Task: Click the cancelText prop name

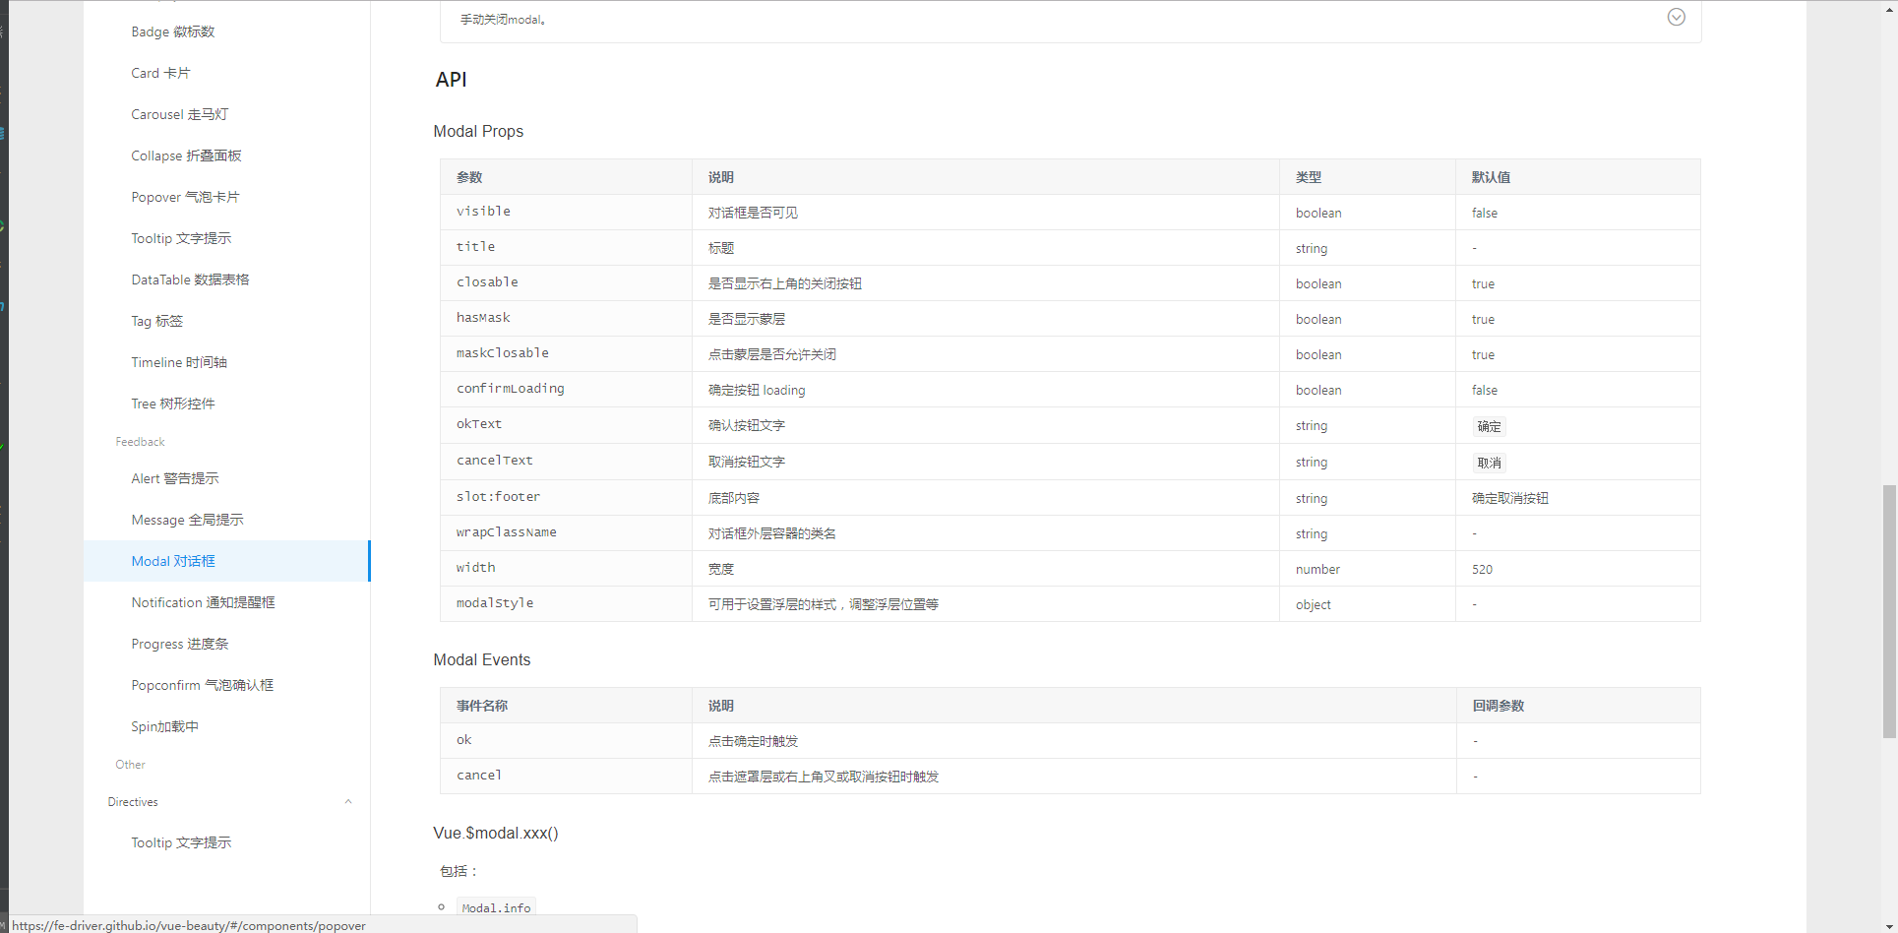Action: pos(495,461)
